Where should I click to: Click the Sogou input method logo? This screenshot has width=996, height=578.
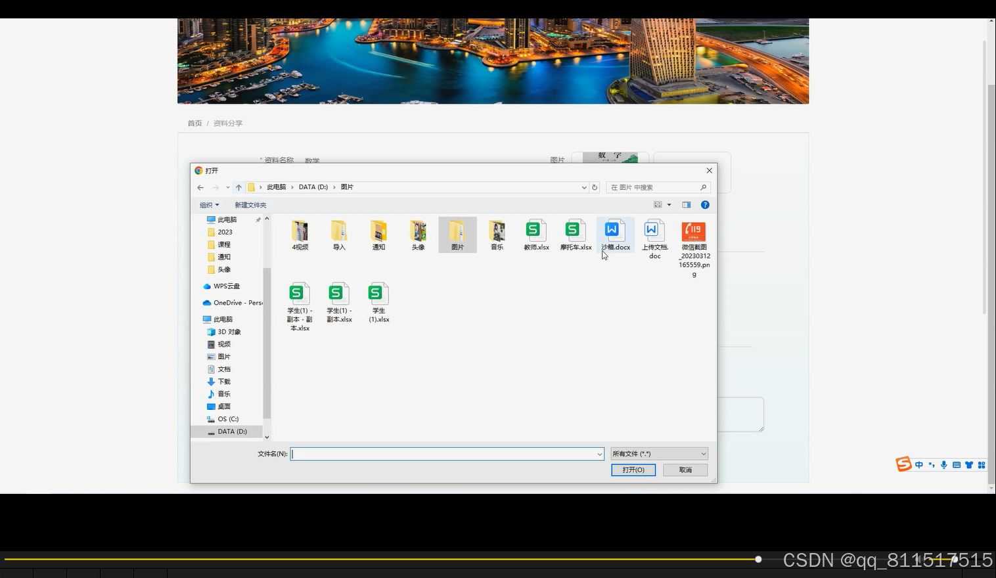click(x=903, y=464)
